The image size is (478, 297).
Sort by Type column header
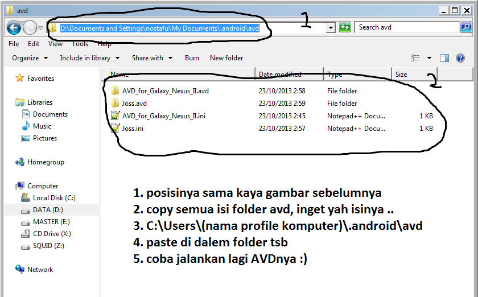[x=357, y=75]
